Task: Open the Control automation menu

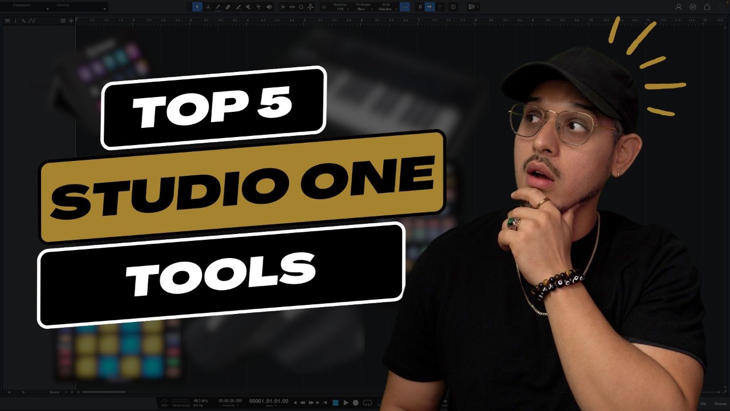Action: pos(63,6)
